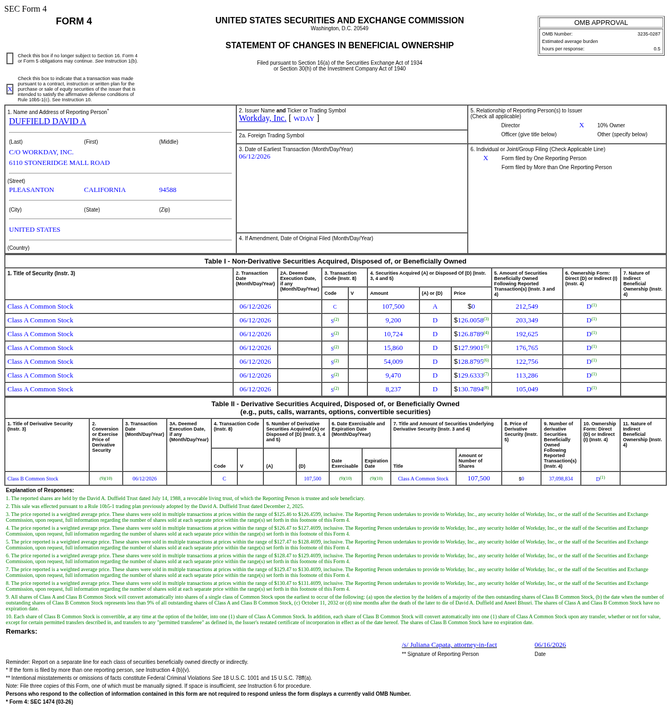This screenshot has width=671, height=718.
Task: Toggle the Section 16 no-longer-subject checkbox
Action: (10, 58)
